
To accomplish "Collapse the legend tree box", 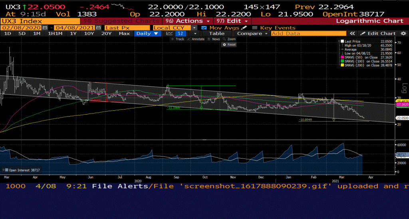I will [339, 41].
